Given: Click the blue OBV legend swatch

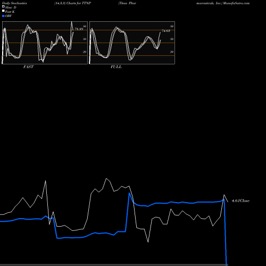Looking at the screenshot, I should (3, 16).
